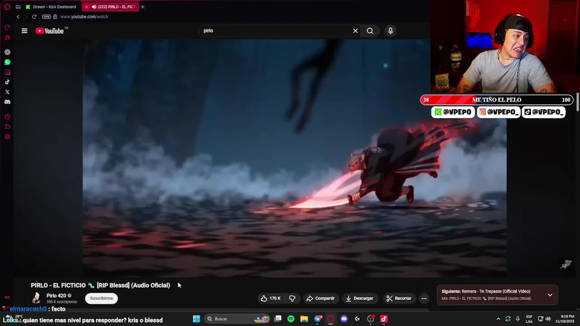Open History clock icon in sidebar
Viewport: 580px width, 326px height.
pos(7,117)
